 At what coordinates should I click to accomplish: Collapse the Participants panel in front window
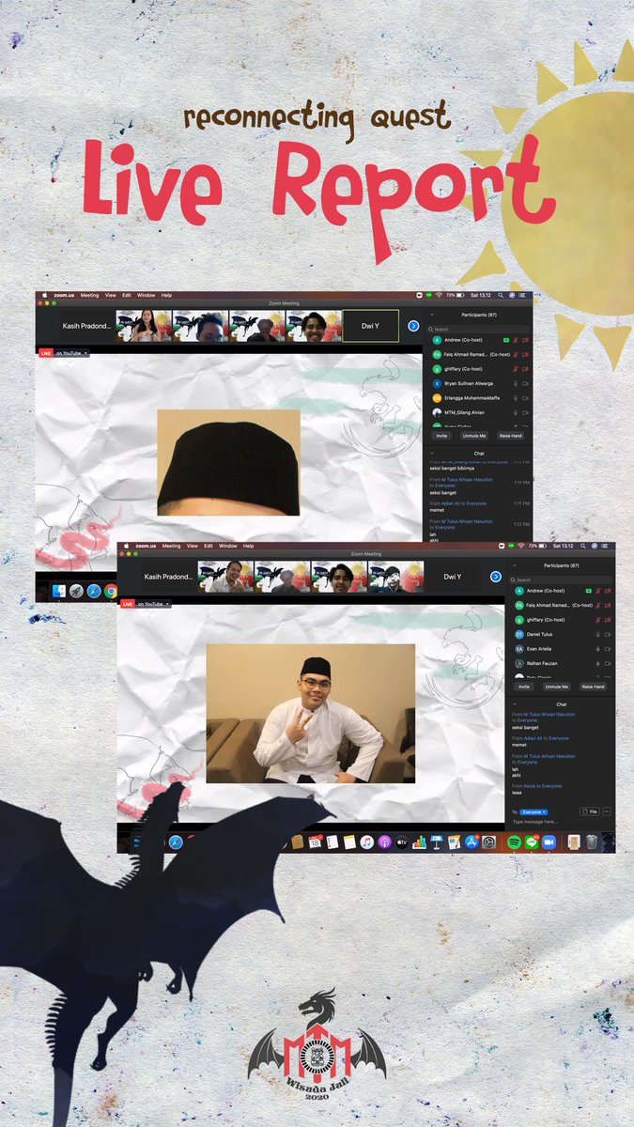[x=514, y=565]
